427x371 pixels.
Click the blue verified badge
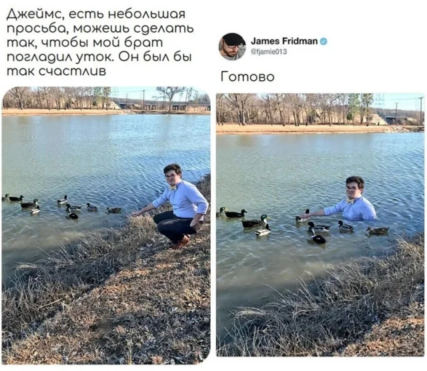(x=324, y=41)
